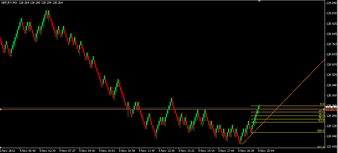Click the 128.765 price axis label

pyautogui.click(x=332, y=44)
